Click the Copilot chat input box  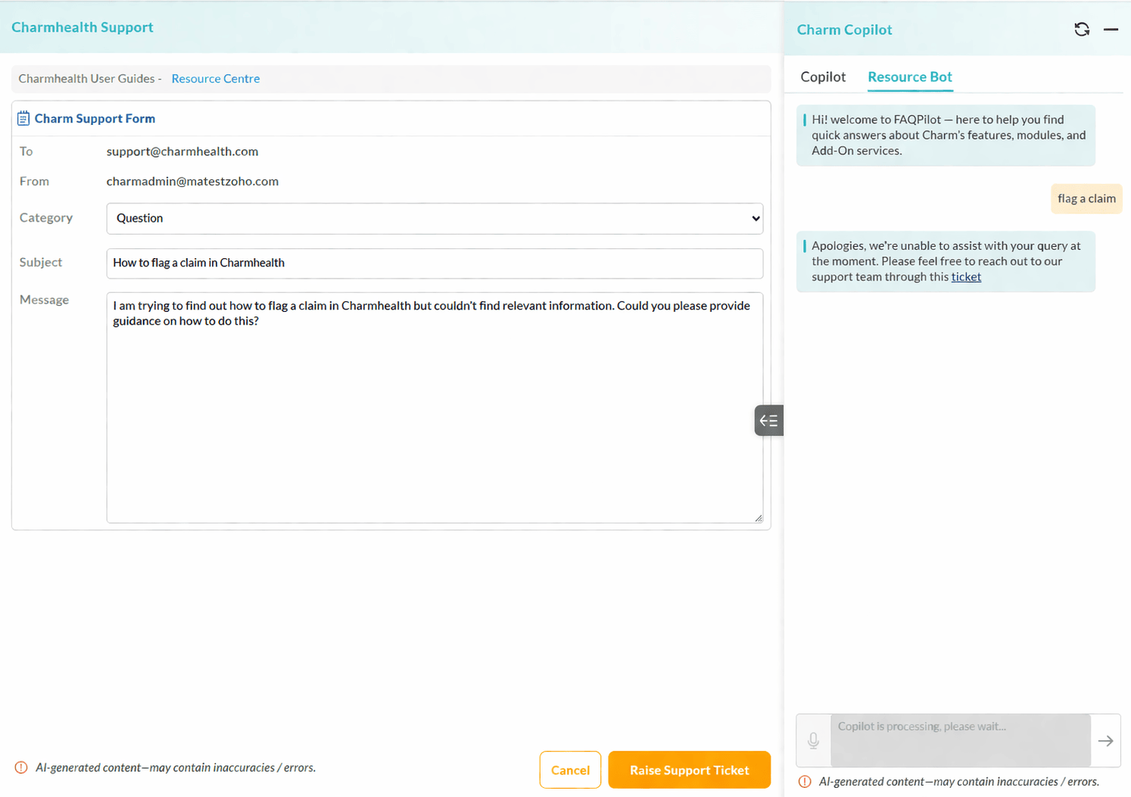pyautogui.click(x=961, y=740)
